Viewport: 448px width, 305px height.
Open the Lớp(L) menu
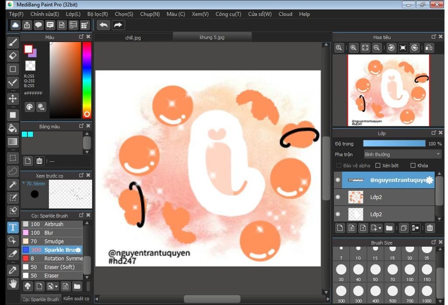tap(73, 14)
